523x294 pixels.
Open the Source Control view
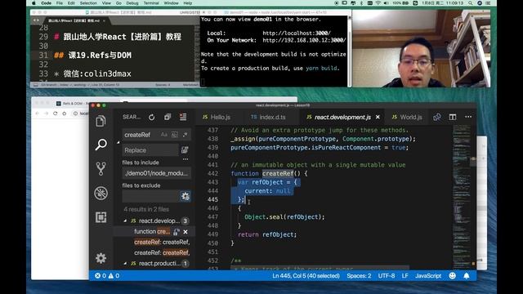point(101,169)
